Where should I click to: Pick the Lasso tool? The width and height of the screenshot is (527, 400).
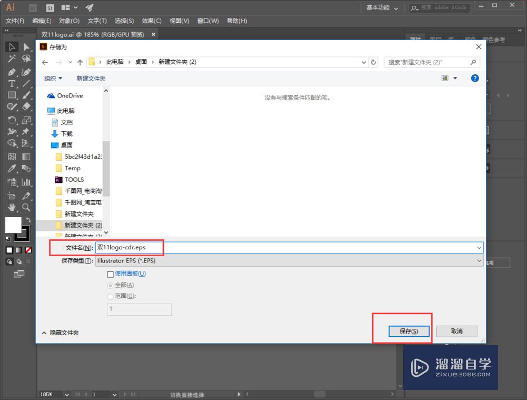click(x=26, y=59)
